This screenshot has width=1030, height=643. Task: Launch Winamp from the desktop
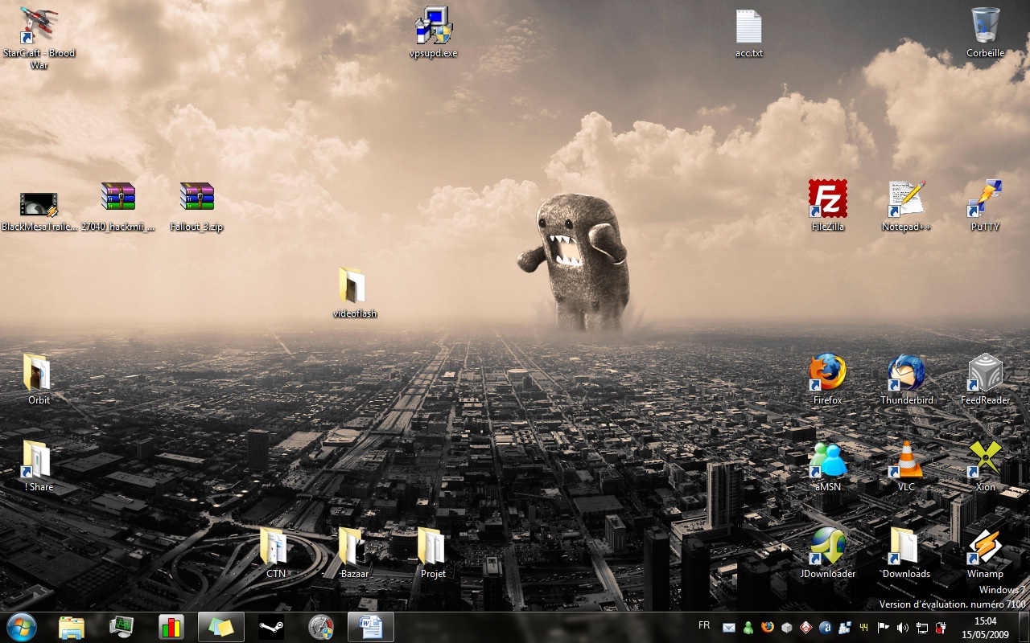[x=985, y=553]
